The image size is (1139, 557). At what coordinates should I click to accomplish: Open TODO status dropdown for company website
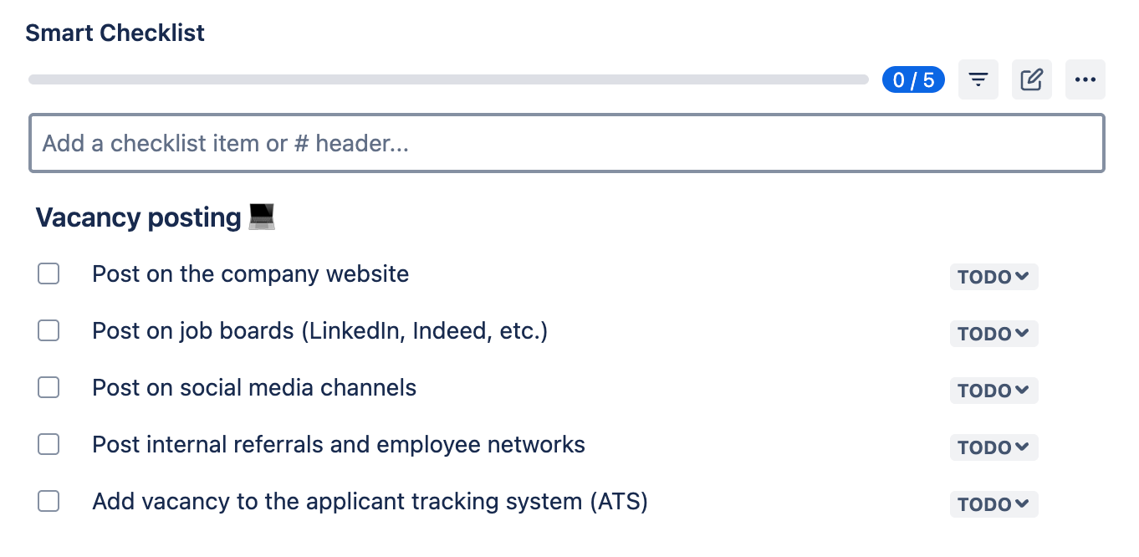(993, 277)
